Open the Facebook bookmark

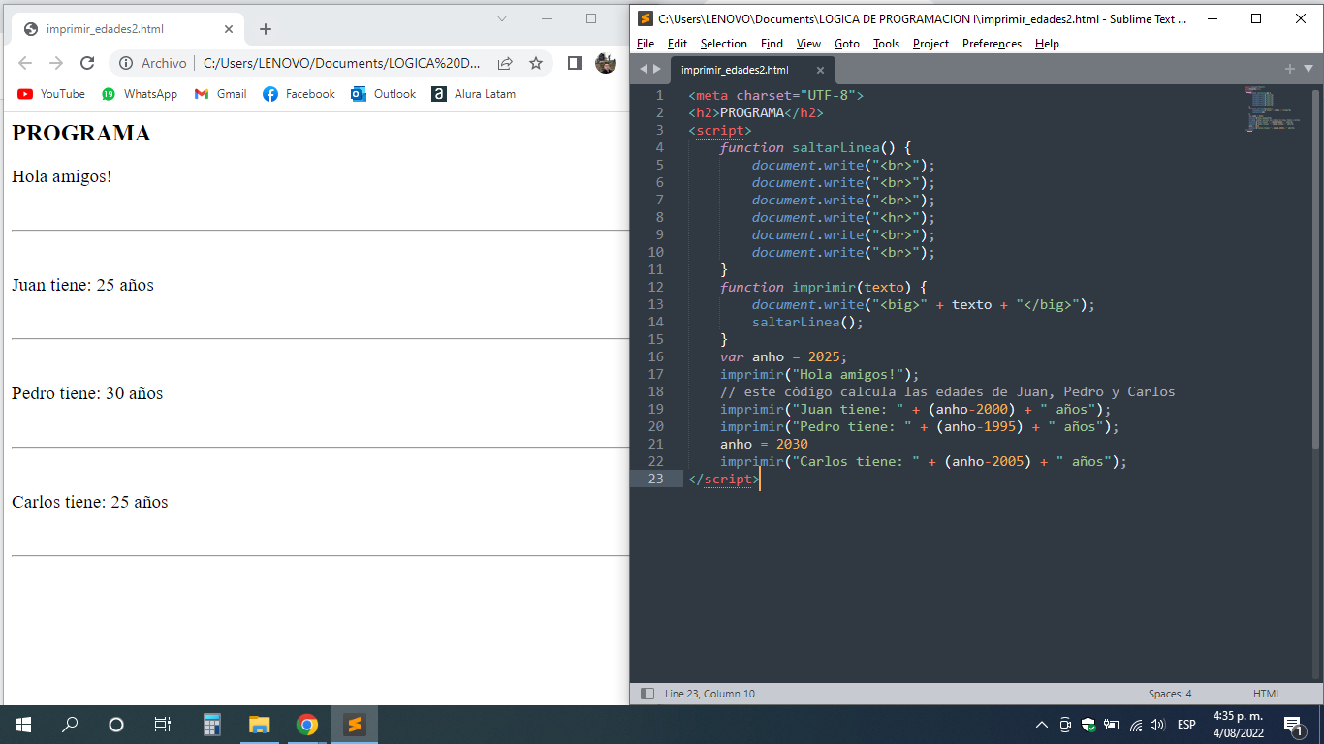[299, 94]
